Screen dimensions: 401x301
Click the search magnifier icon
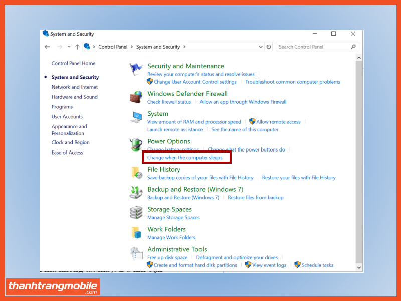click(x=353, y=47)
